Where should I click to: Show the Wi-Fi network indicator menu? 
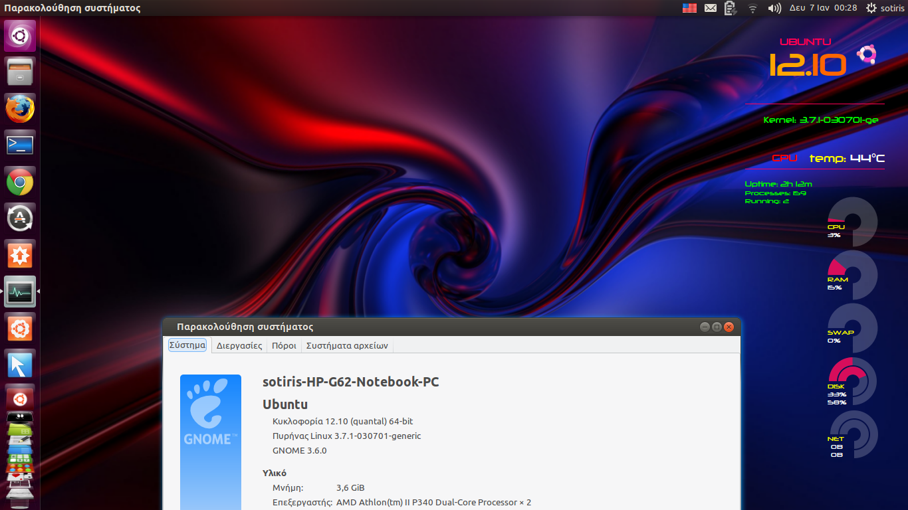[752, 8]
